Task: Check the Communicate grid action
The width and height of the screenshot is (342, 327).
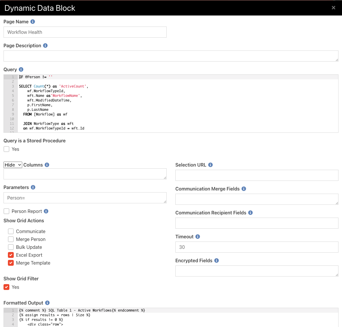Action: (x=11, y=231)
